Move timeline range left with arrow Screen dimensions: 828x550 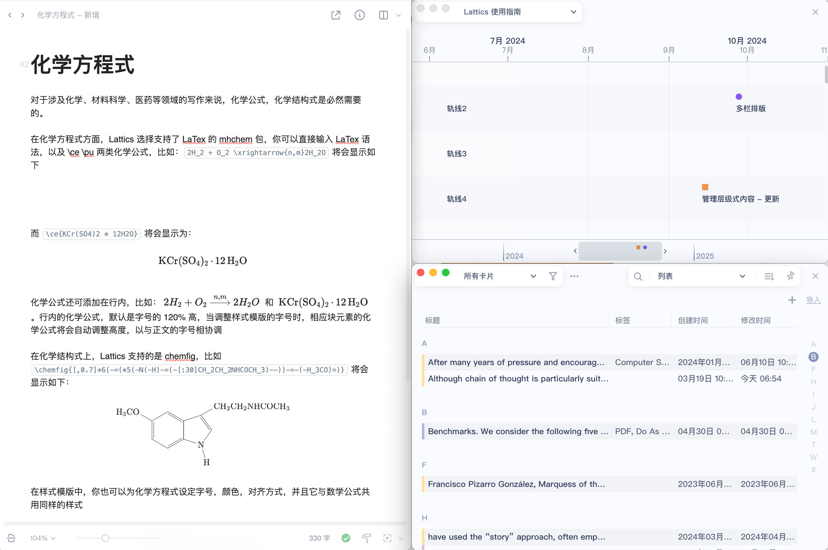[x=575, y=251]
